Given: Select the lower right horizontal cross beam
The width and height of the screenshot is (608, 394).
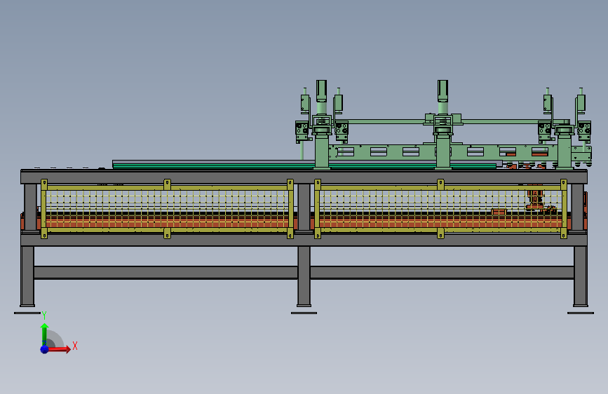Looking at the screenshot, I should pyautogui.click(x=442, y=273).
